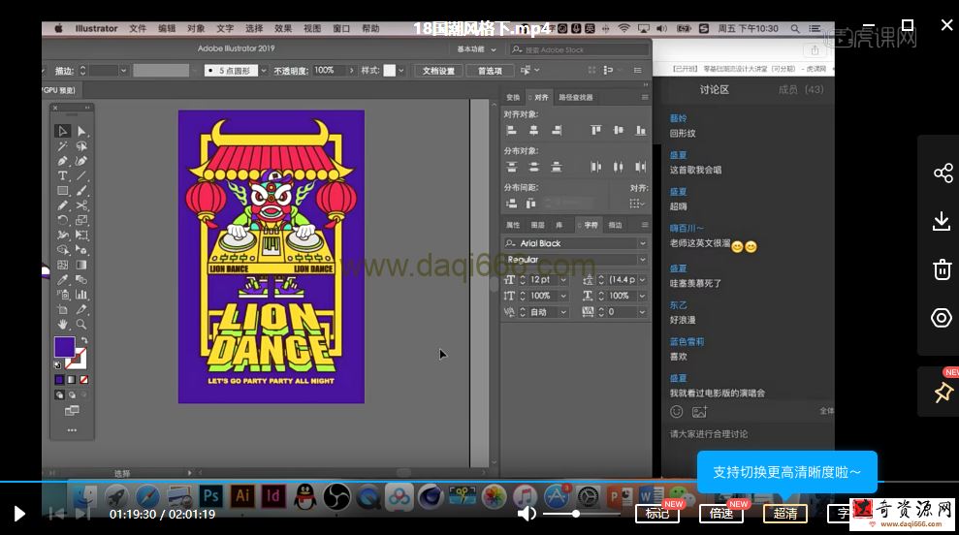This screenshot has height=535, width=959.
Task: Click the change screen mode icon
Action: (72, 410)
